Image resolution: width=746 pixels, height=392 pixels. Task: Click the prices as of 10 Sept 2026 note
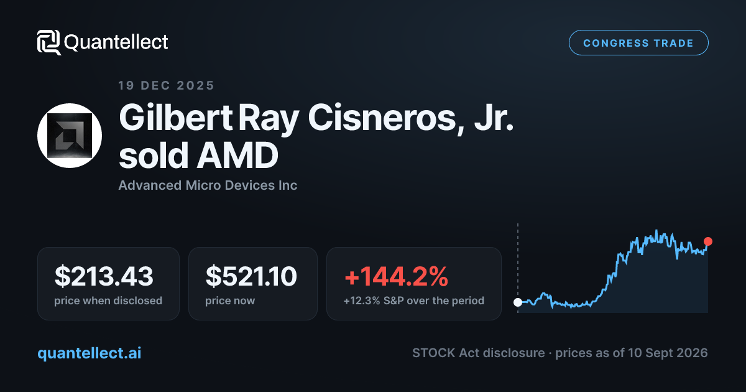(x=631, y=353)
